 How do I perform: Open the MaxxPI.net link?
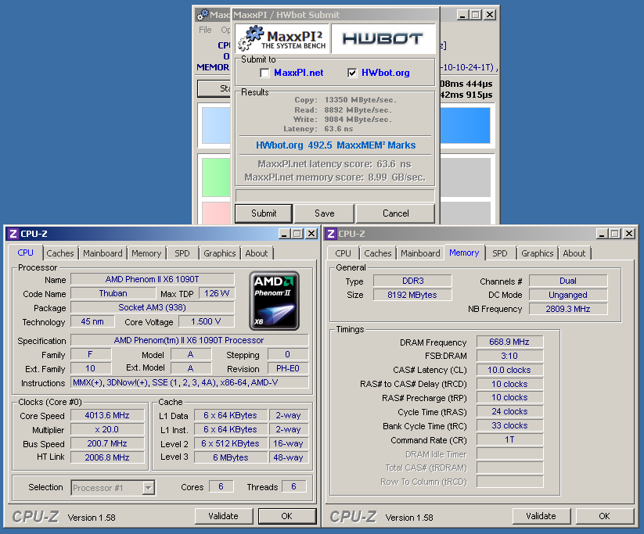pyautogui.click(x=299, y=73)
